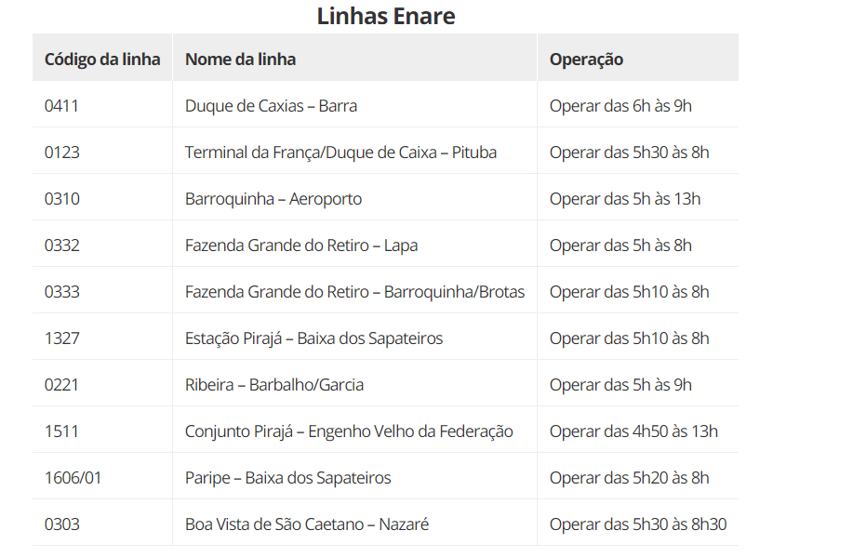The image size is (866, 557).
Task: Click line code 1606/01
Action: coord(73,478)
